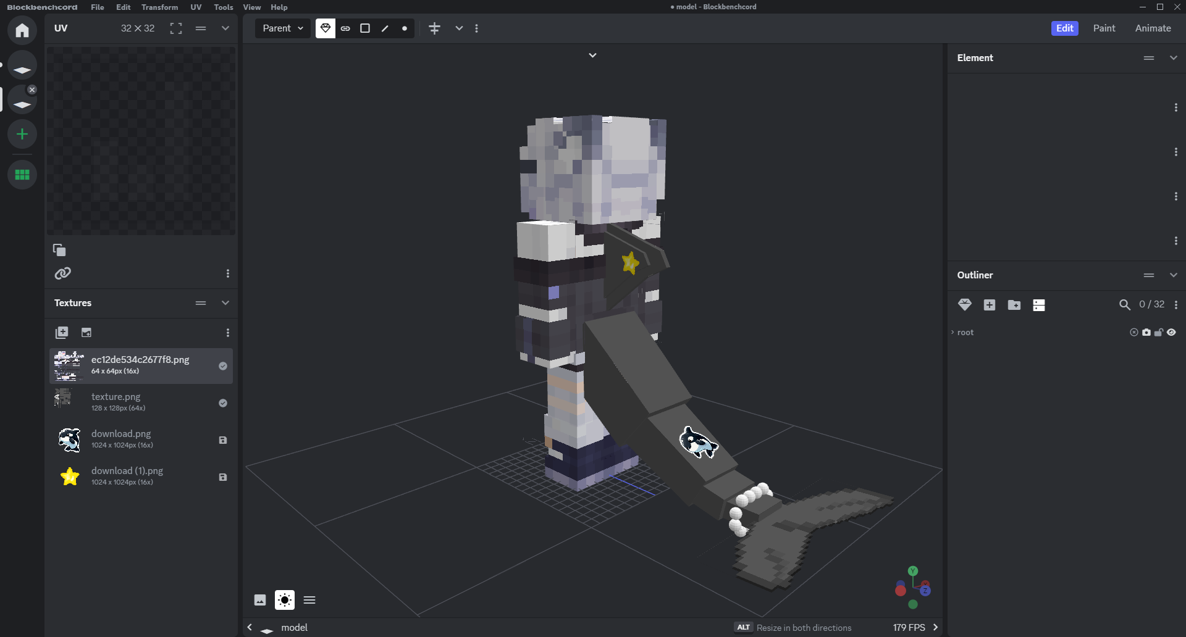Toggle visibility eye of root group
Screen dimensions: 1186x637
click(x=1172, y=332)
